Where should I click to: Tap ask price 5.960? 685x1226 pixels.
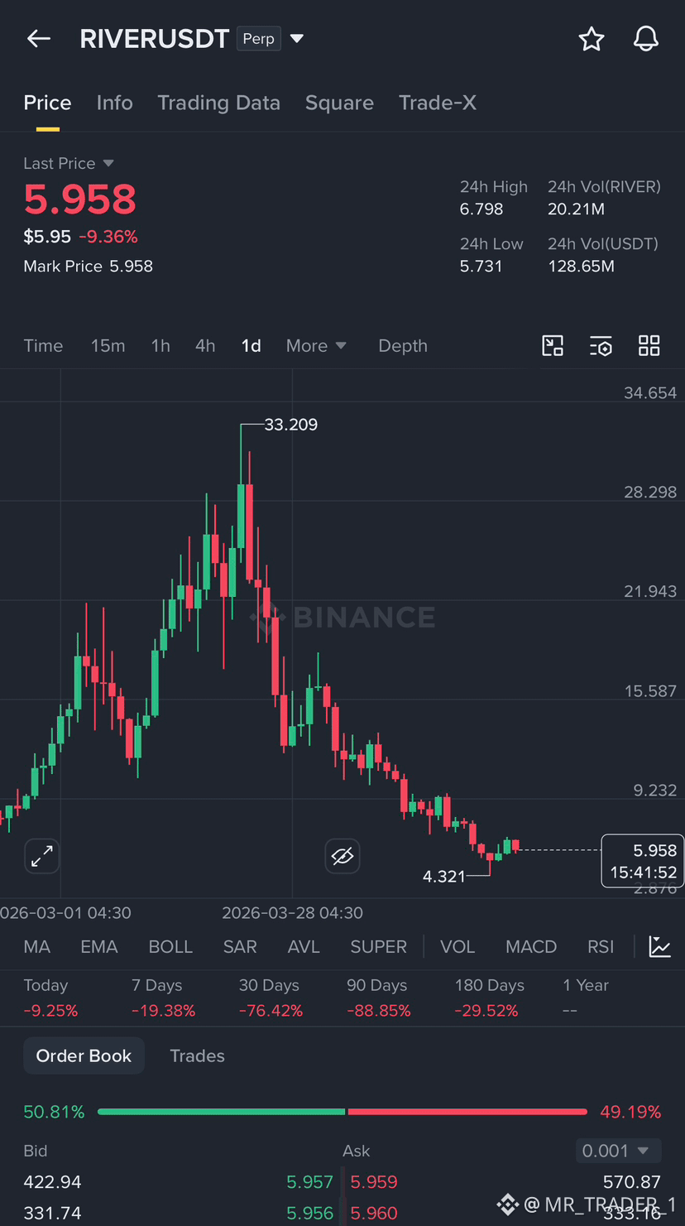click(374, 1214)
